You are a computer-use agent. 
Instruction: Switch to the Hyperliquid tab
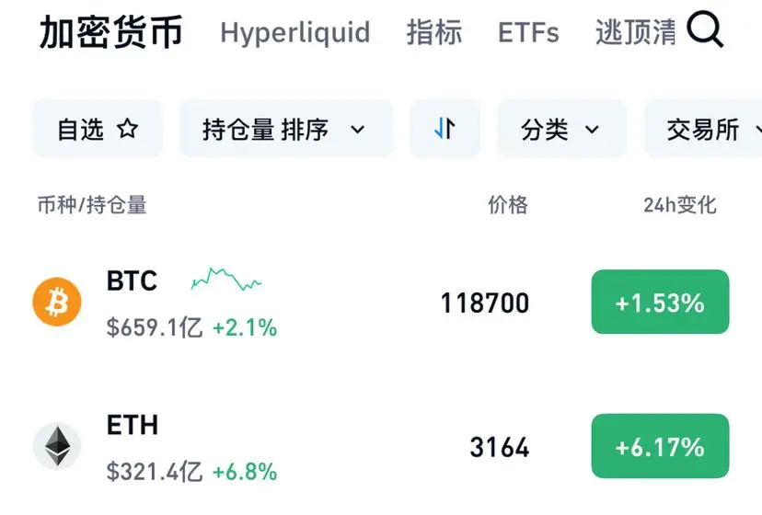pos(295,33)
